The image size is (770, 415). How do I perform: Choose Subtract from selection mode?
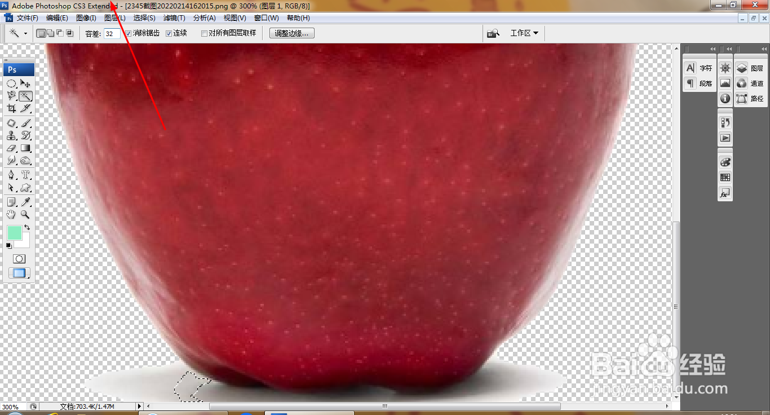click(x=60, y=33)
